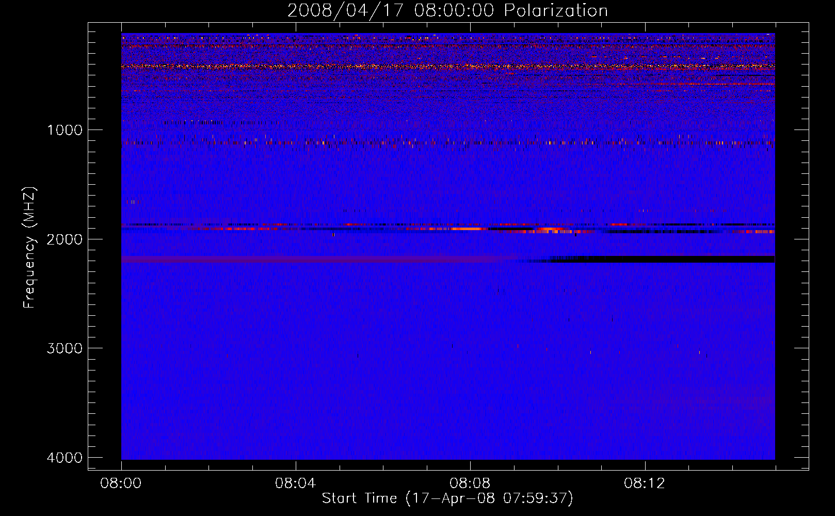835x516 pixels.
Task: Click the 1000 frequency tick label
Action: tap(65, 130)
